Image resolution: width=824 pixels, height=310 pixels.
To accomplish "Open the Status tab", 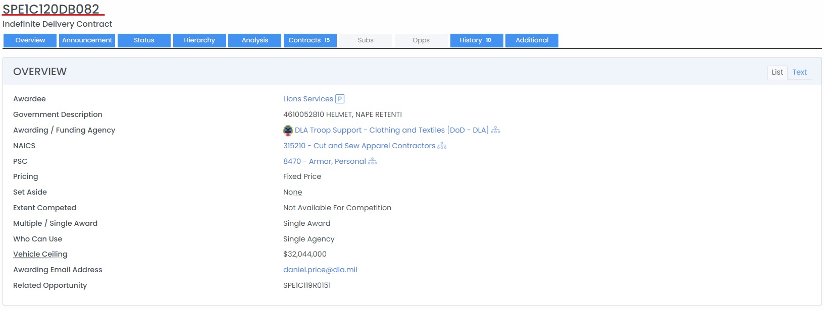I will (144, 40).
